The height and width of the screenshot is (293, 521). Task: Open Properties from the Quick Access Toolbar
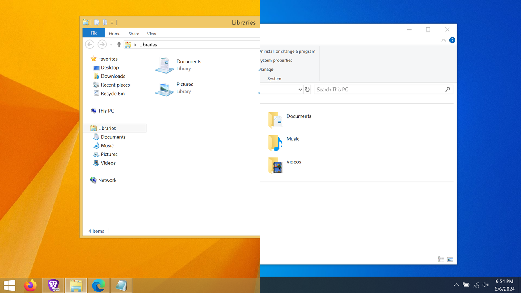96,22
